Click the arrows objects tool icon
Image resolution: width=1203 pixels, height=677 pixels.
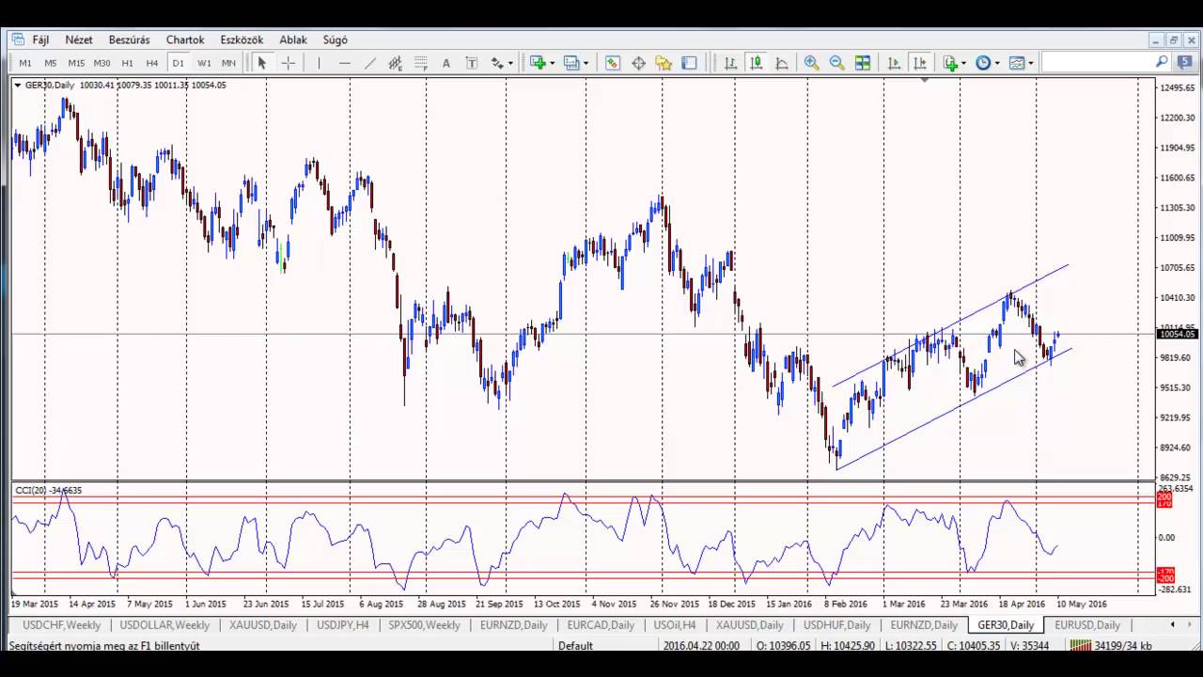point(497,63)
